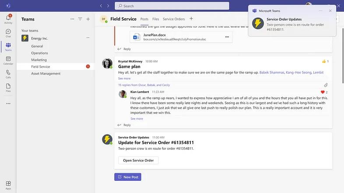Click the conversation vertical scrollbar
The width and height of the screenshot is (344, 193).
[343, 56]
